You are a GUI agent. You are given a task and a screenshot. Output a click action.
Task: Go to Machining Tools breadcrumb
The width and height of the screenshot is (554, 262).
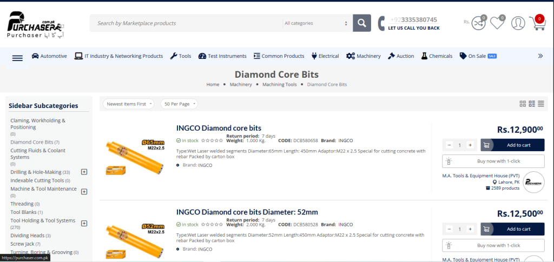point(280,84)
